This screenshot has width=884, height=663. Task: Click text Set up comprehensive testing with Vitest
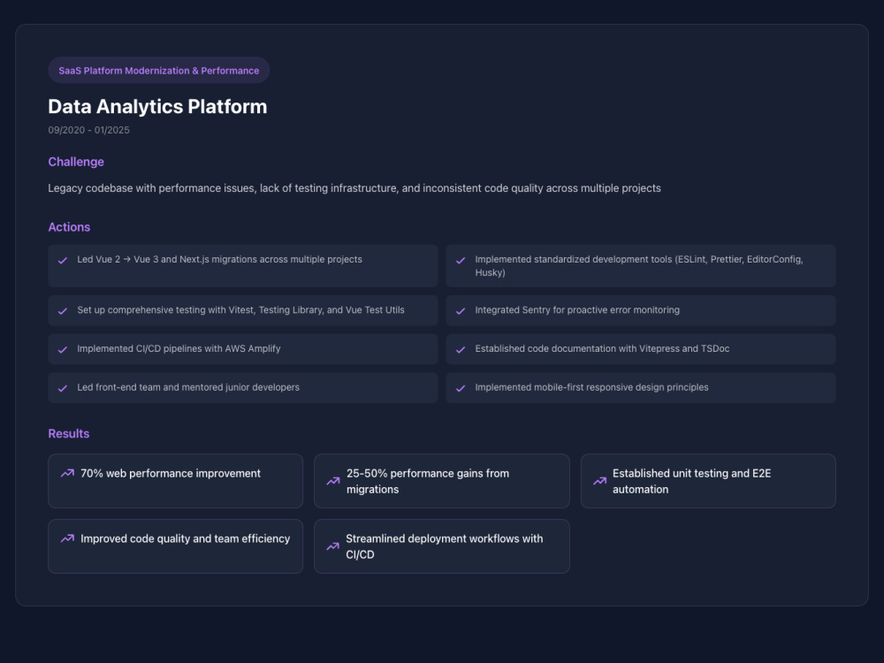(x=240, y=310)
